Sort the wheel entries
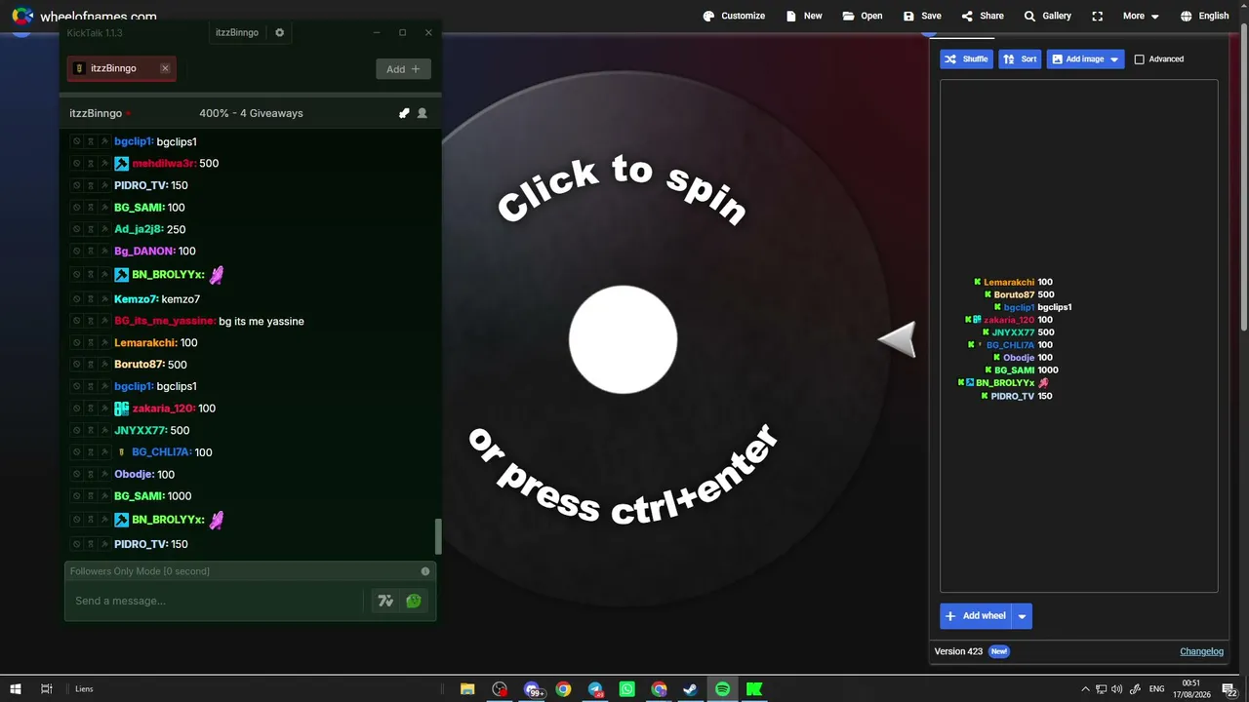The image size is (1249, 702). [x=1020, y=59]
